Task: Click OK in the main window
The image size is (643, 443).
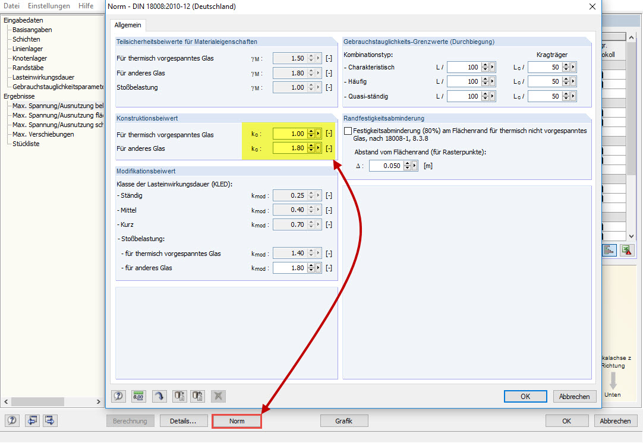Action: [567, 421]
